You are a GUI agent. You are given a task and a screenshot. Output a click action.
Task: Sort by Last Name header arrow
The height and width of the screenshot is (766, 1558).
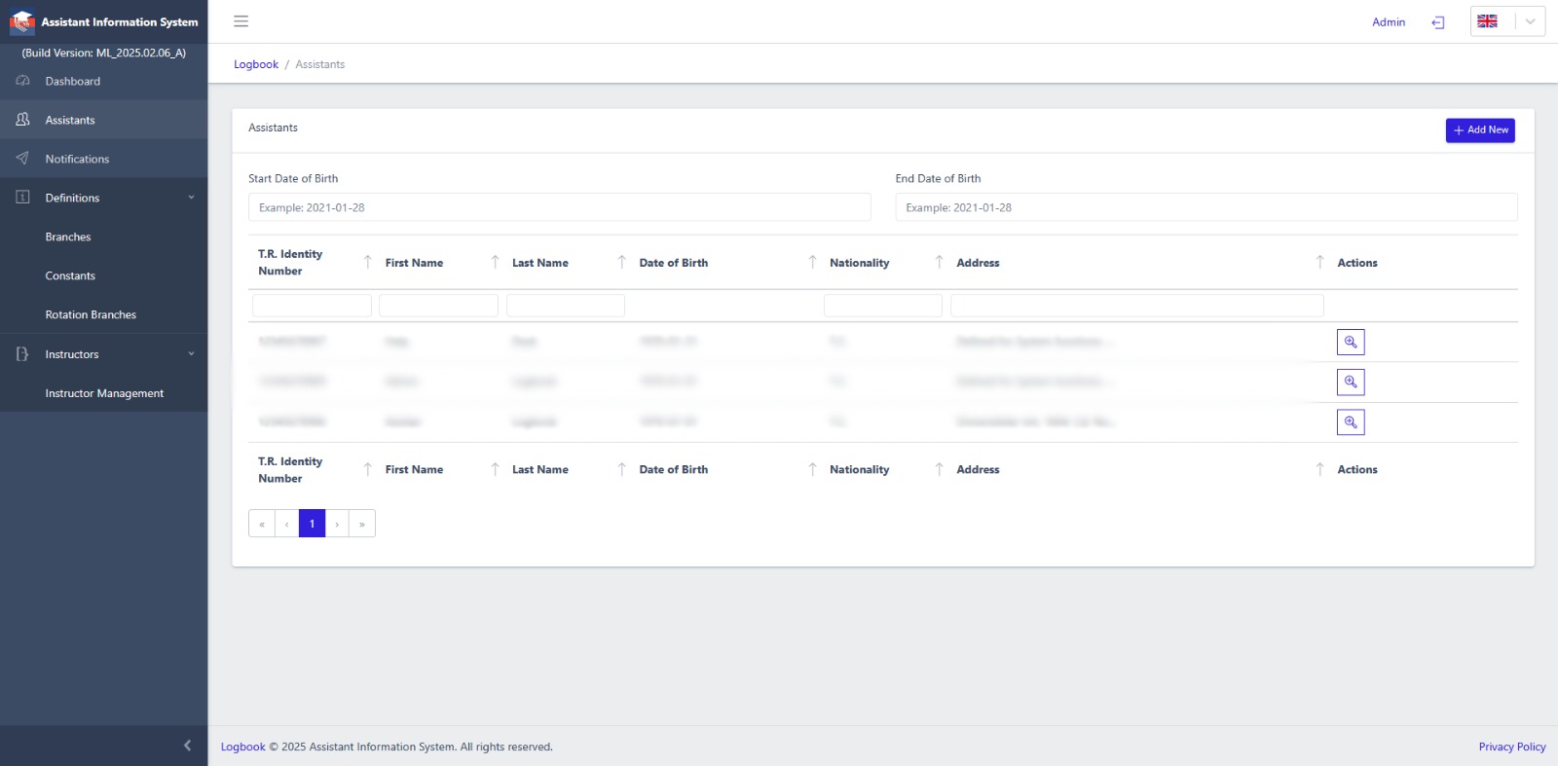[621, 262]
